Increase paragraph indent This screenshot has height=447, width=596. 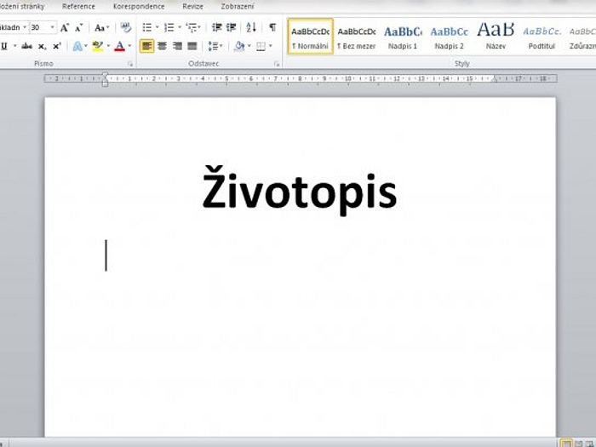[232, 28]
